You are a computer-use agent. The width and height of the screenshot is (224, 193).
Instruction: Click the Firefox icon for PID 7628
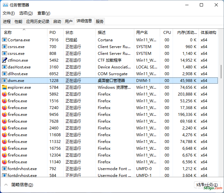tap(5, 121)
